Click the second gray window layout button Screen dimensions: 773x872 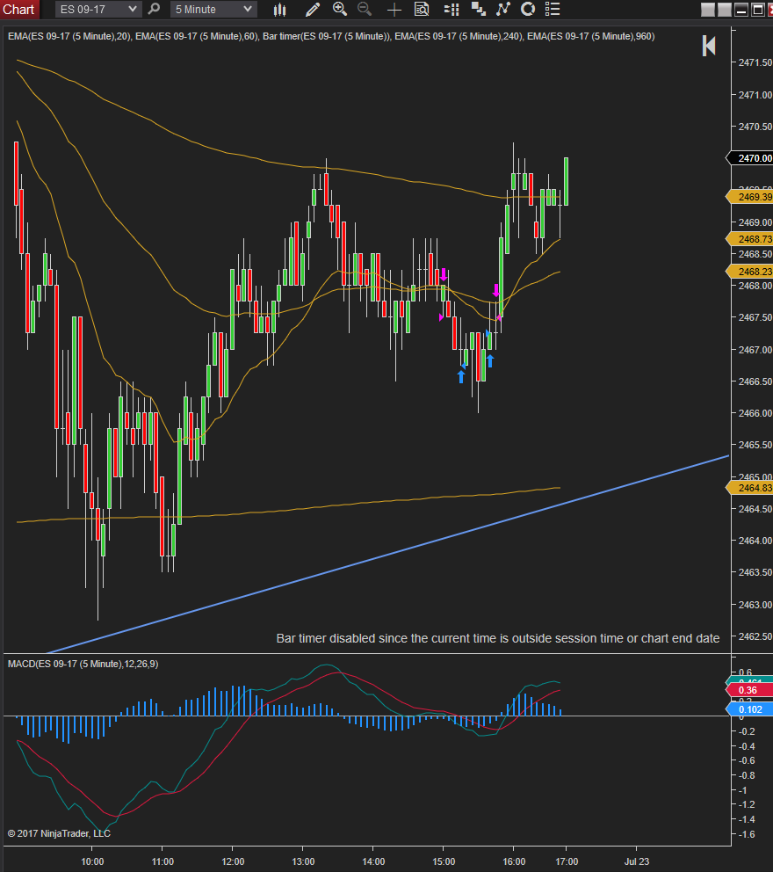[x=724, y=10]
